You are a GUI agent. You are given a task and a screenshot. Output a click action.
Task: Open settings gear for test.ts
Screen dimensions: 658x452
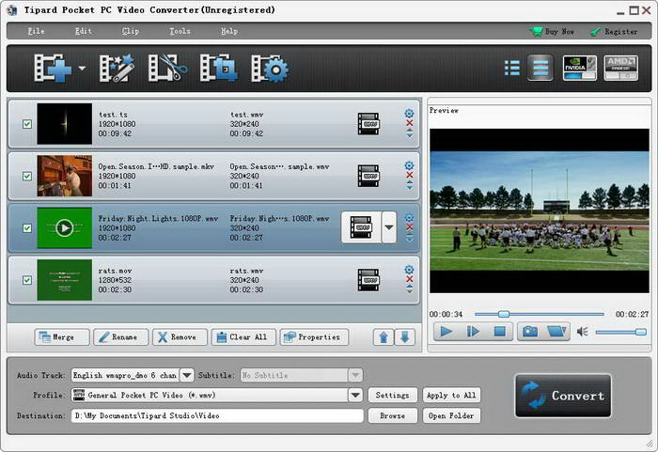(x=409, y=114)
